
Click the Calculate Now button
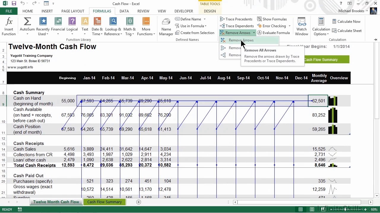(346, 22)
